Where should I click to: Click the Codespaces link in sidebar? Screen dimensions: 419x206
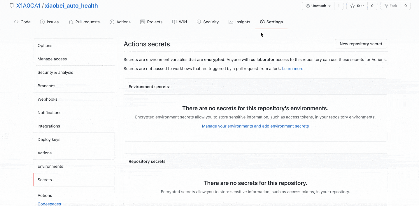click(49, 204)
